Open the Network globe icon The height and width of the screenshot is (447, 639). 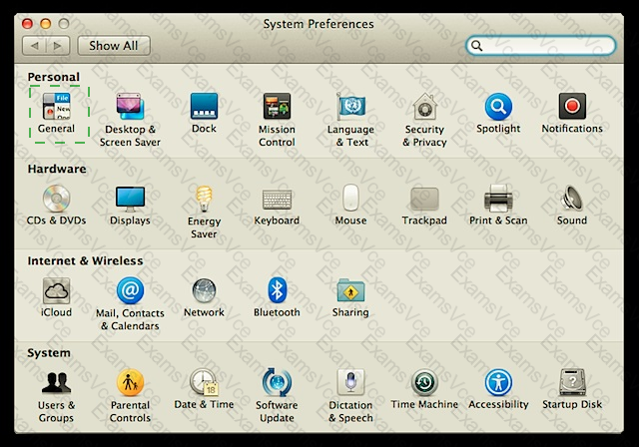pyautogui.click(x=204, y=290)
